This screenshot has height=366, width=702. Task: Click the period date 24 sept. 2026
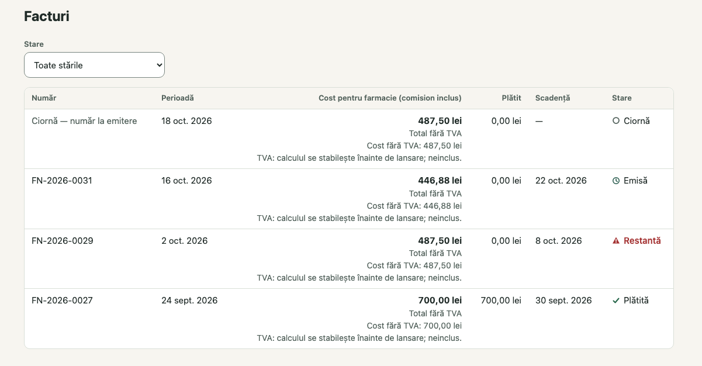pos(189,301)
